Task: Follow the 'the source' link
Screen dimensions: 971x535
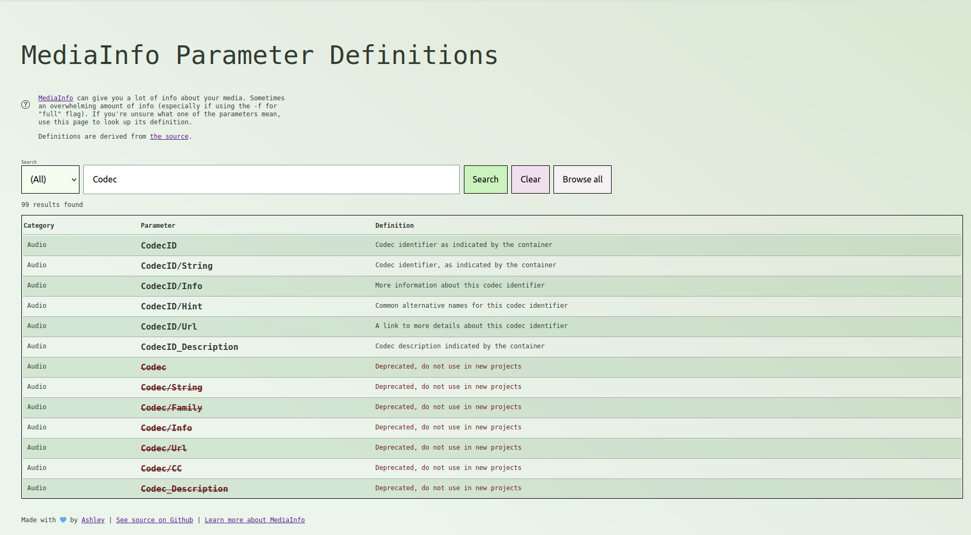Action: pyautogui.click(x=169, y=137)
